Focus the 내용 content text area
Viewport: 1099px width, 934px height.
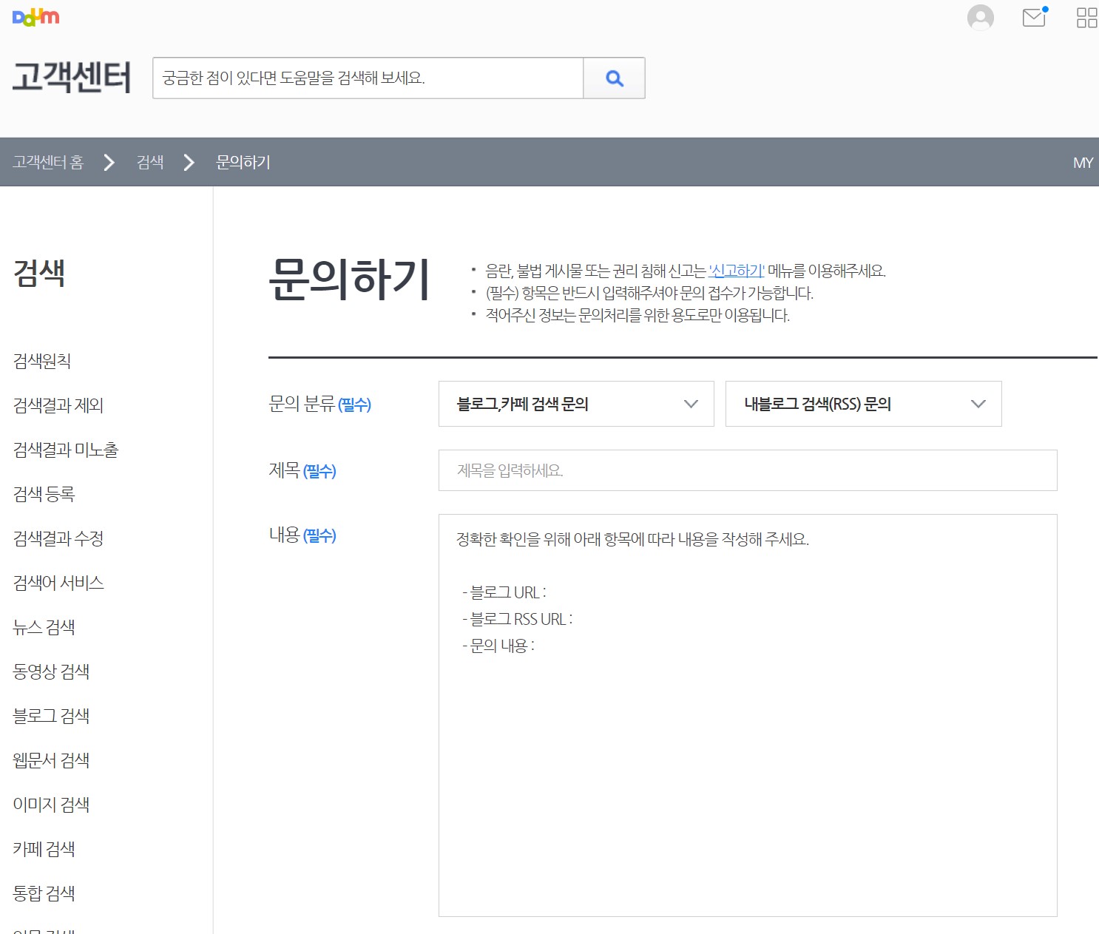pyautogui.click(x=748, y=715)
